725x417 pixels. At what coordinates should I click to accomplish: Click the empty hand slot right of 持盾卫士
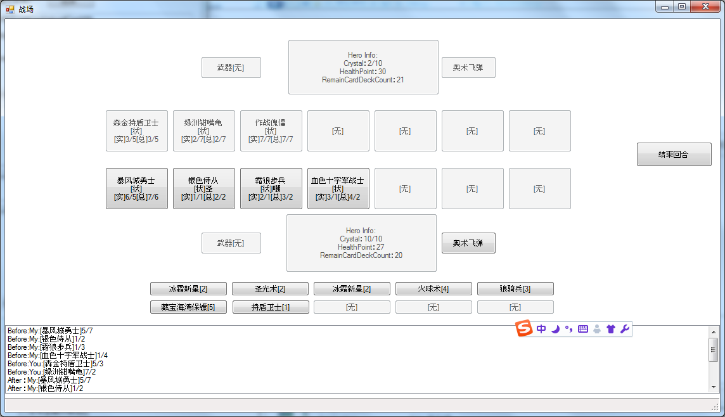point(352,307)
